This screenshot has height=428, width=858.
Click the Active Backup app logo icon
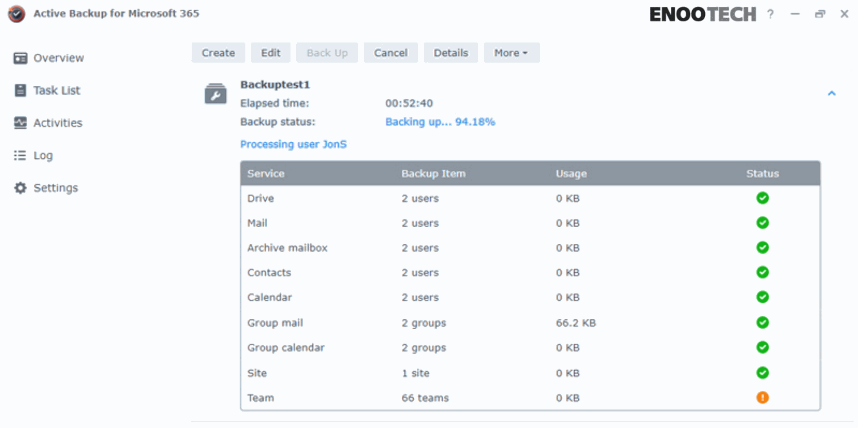coord(17,14)
